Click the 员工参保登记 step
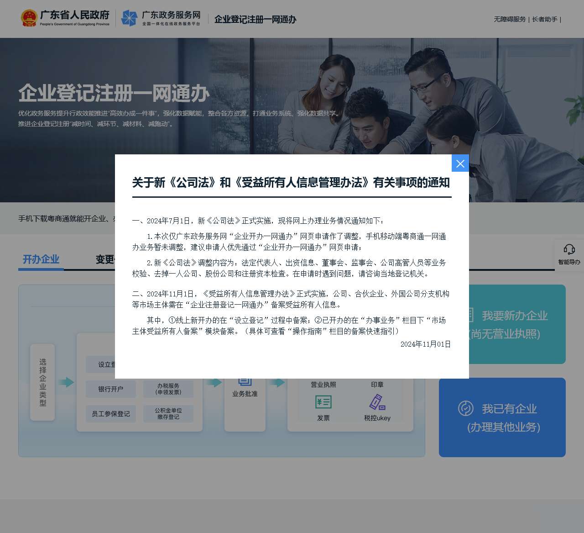Screen dimensions: 584x533 (x=111, y=414)
